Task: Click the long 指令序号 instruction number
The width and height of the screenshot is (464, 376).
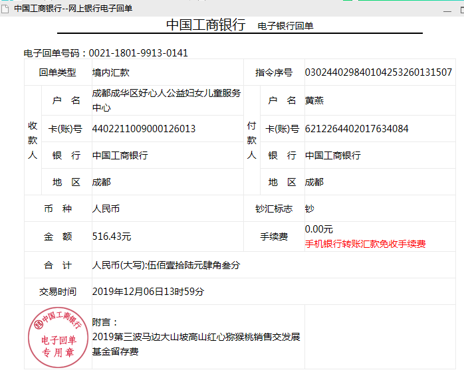Action: pos(378,72)
